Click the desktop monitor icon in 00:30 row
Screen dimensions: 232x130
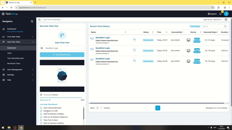click(x=188, y=61)
